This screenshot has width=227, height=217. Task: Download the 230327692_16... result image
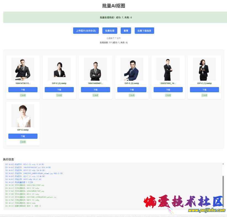coord(168,90)
